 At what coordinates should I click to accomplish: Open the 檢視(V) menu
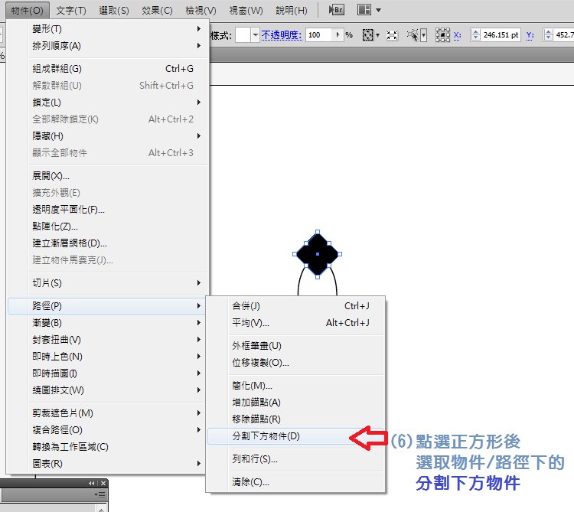(x=201, y=11)
